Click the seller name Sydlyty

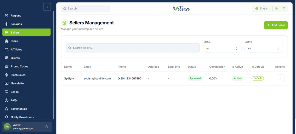tap(69, 79)
